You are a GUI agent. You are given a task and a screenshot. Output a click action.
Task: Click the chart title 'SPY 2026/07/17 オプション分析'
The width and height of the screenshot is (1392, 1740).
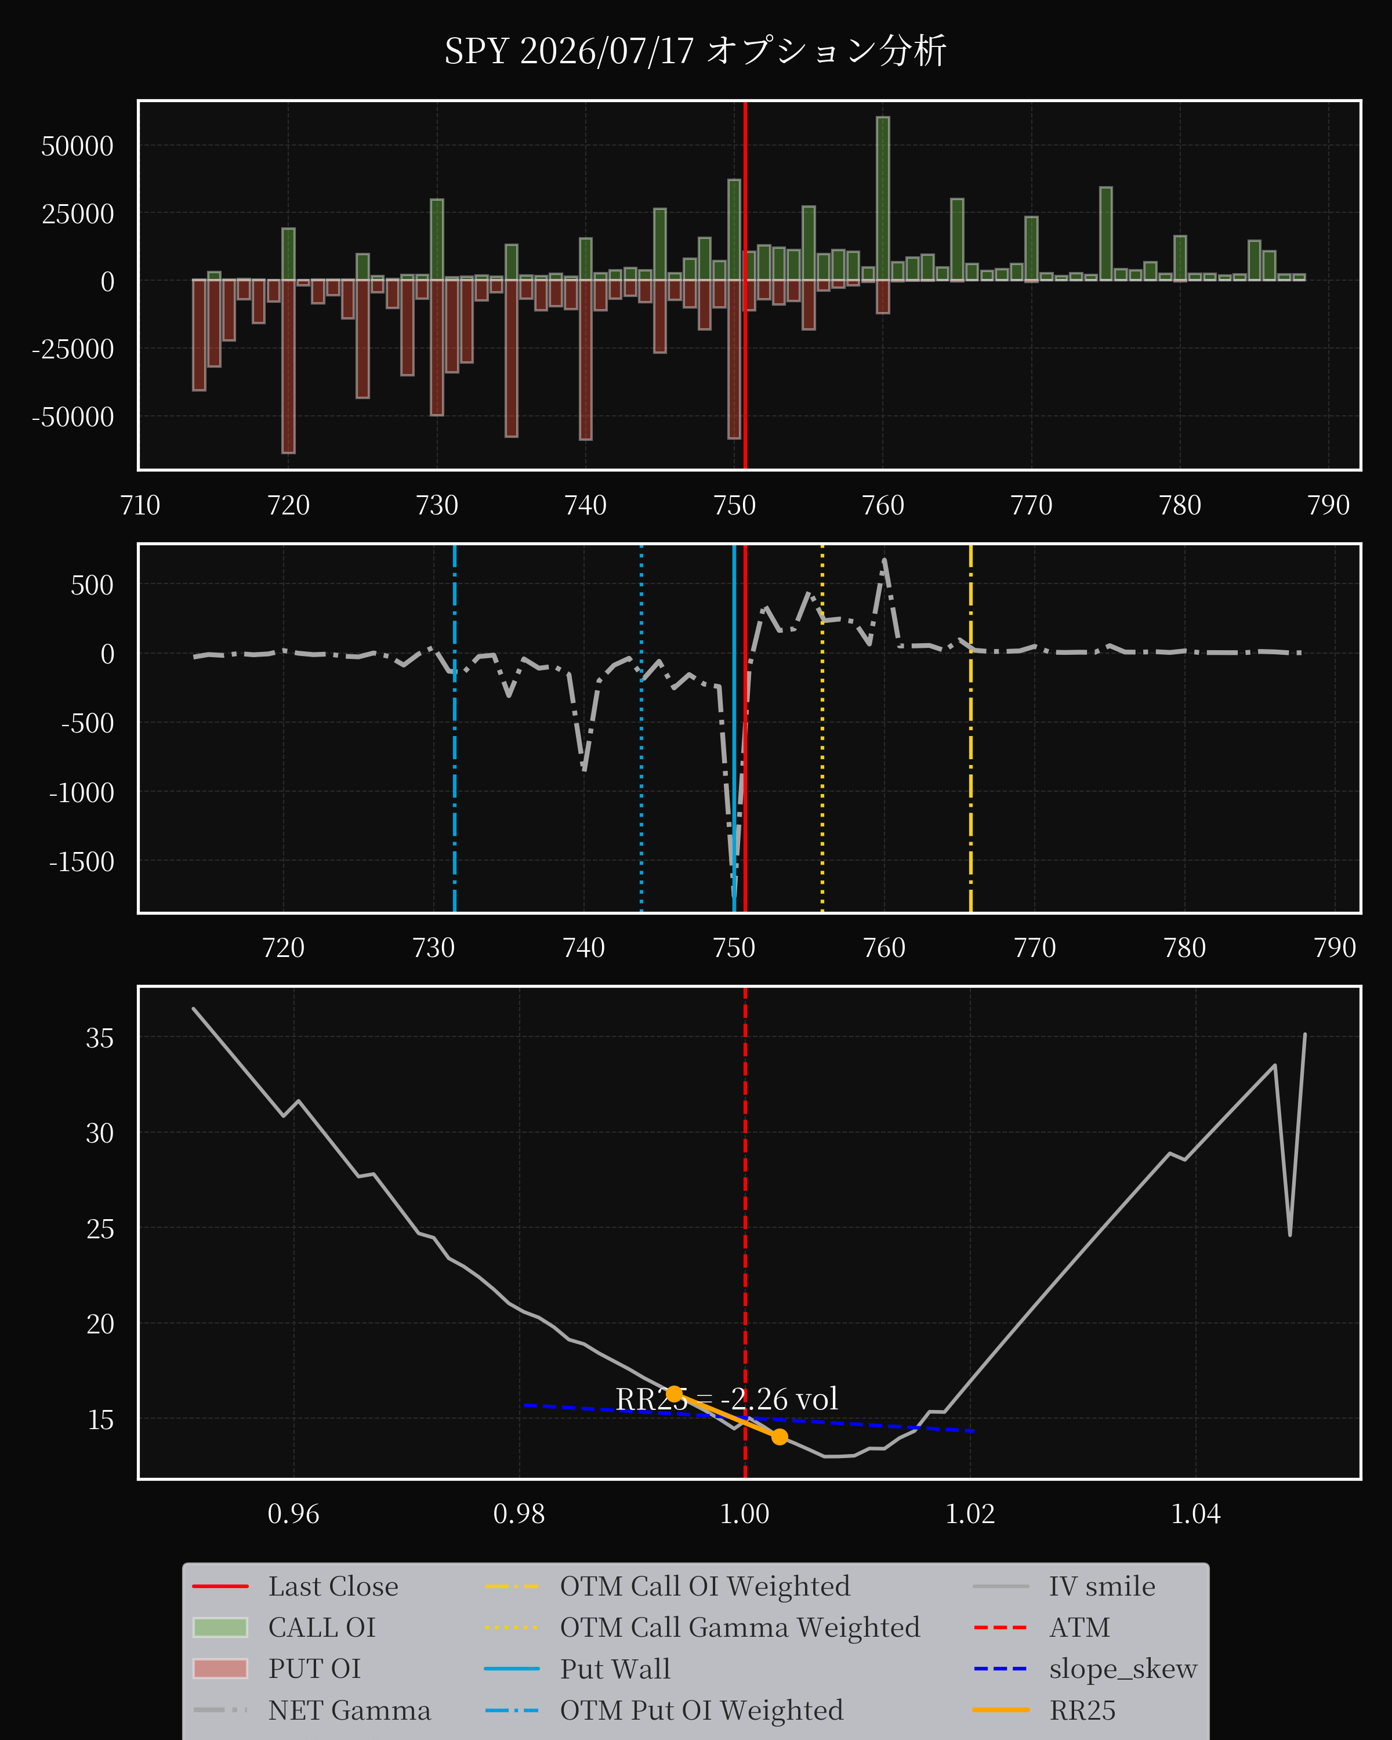pyautogui.click(x=695, y=51)
